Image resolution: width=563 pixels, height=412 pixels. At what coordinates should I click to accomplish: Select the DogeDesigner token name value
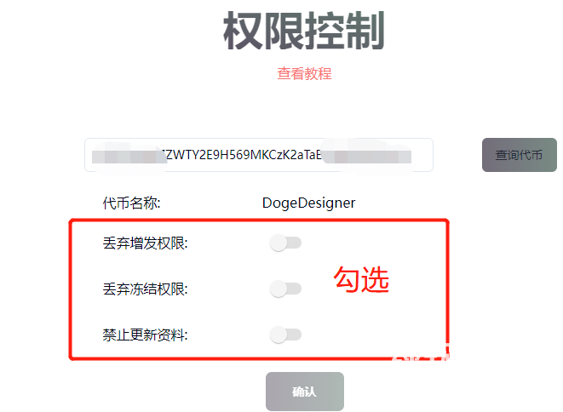point(309,203)
